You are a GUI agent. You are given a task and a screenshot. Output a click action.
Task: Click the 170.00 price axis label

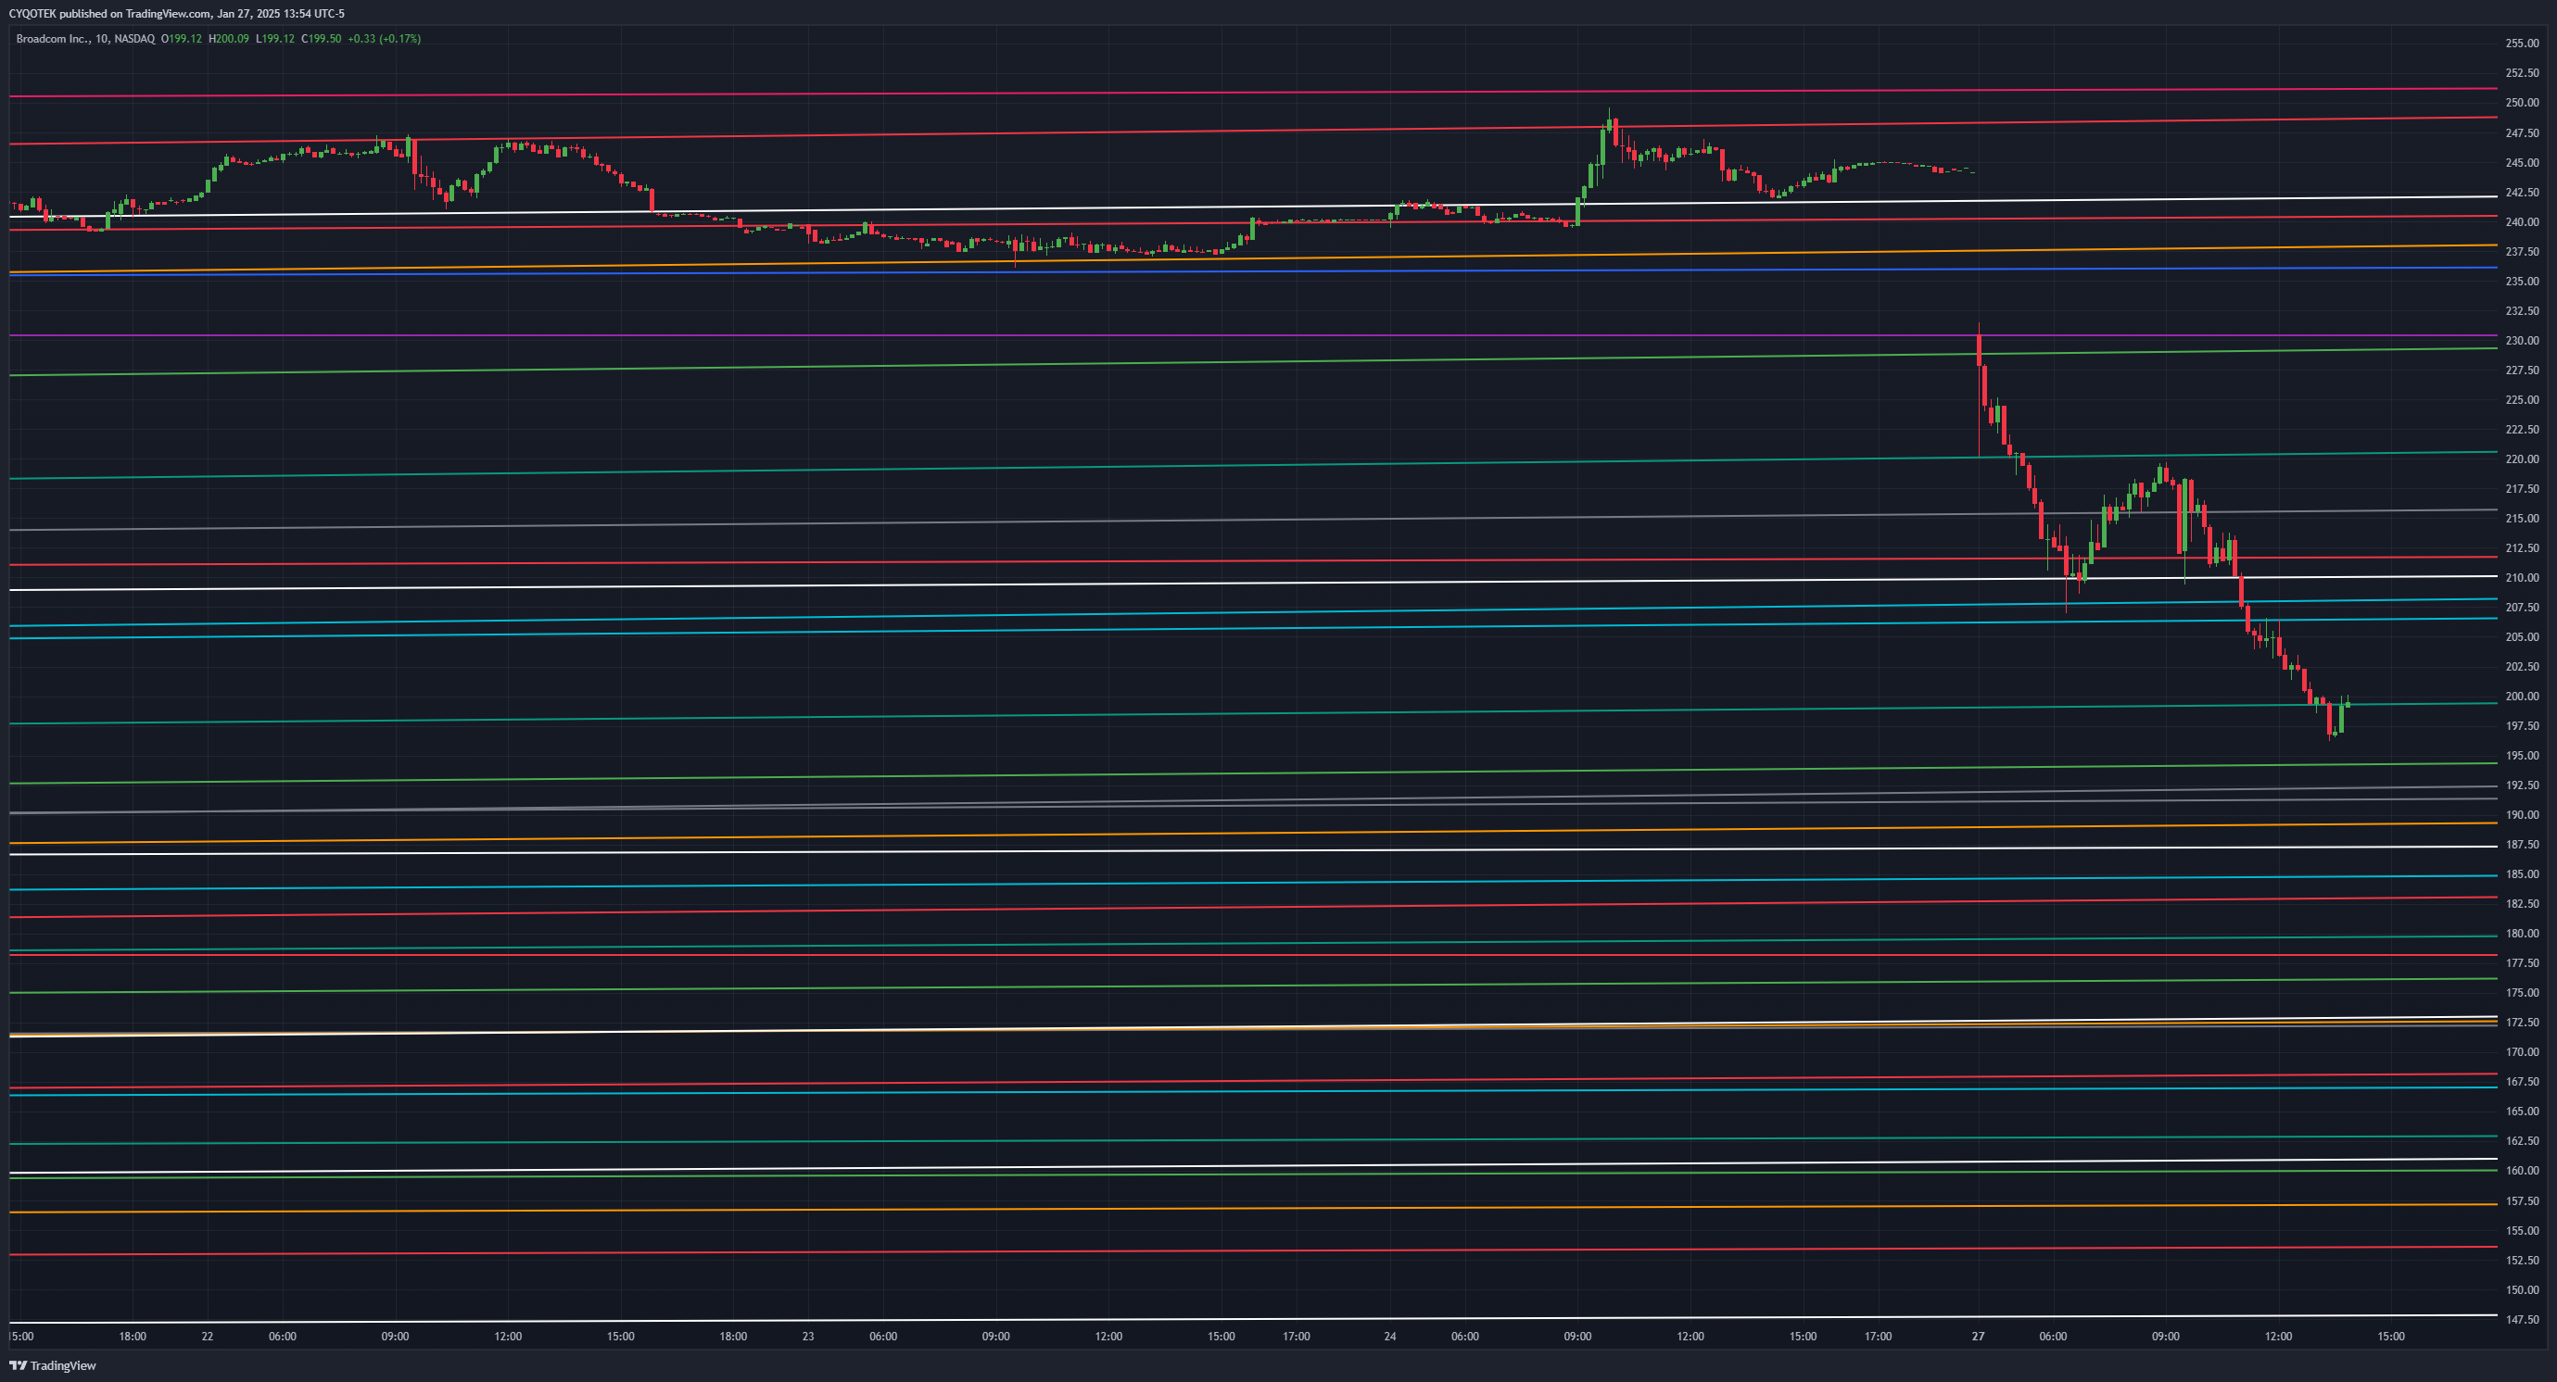(2523, 1052)
